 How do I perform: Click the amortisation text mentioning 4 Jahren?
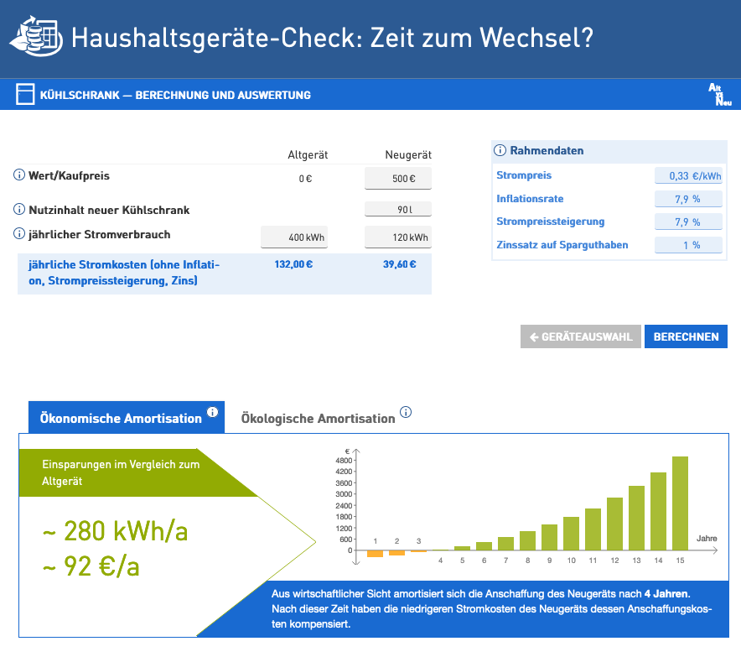click(491, 609)
